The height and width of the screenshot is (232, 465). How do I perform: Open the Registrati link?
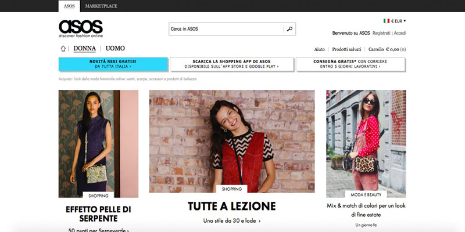pyautogui.click(x=381, y=33)
